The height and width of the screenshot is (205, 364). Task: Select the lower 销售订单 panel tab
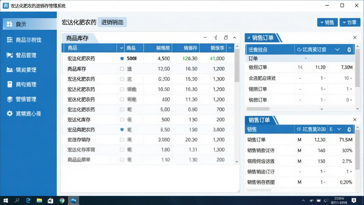pyautogui.click(x=260, y=120)
